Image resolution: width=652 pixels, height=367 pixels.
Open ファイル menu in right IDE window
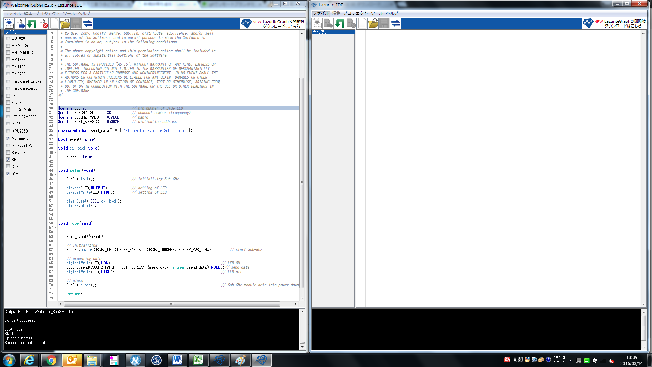[321, 13]
